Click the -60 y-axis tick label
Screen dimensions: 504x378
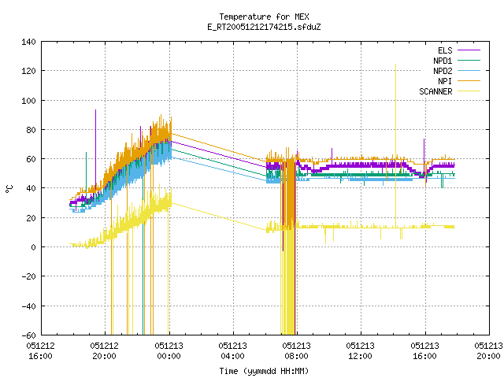pos(28,335)
